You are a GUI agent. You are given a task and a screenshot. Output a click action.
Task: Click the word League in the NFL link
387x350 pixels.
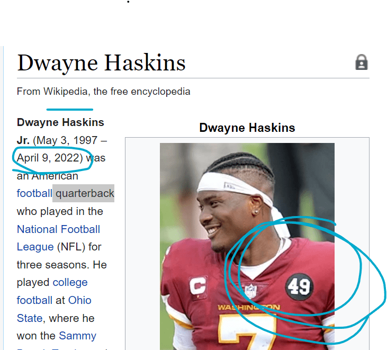tap(35, 247)
